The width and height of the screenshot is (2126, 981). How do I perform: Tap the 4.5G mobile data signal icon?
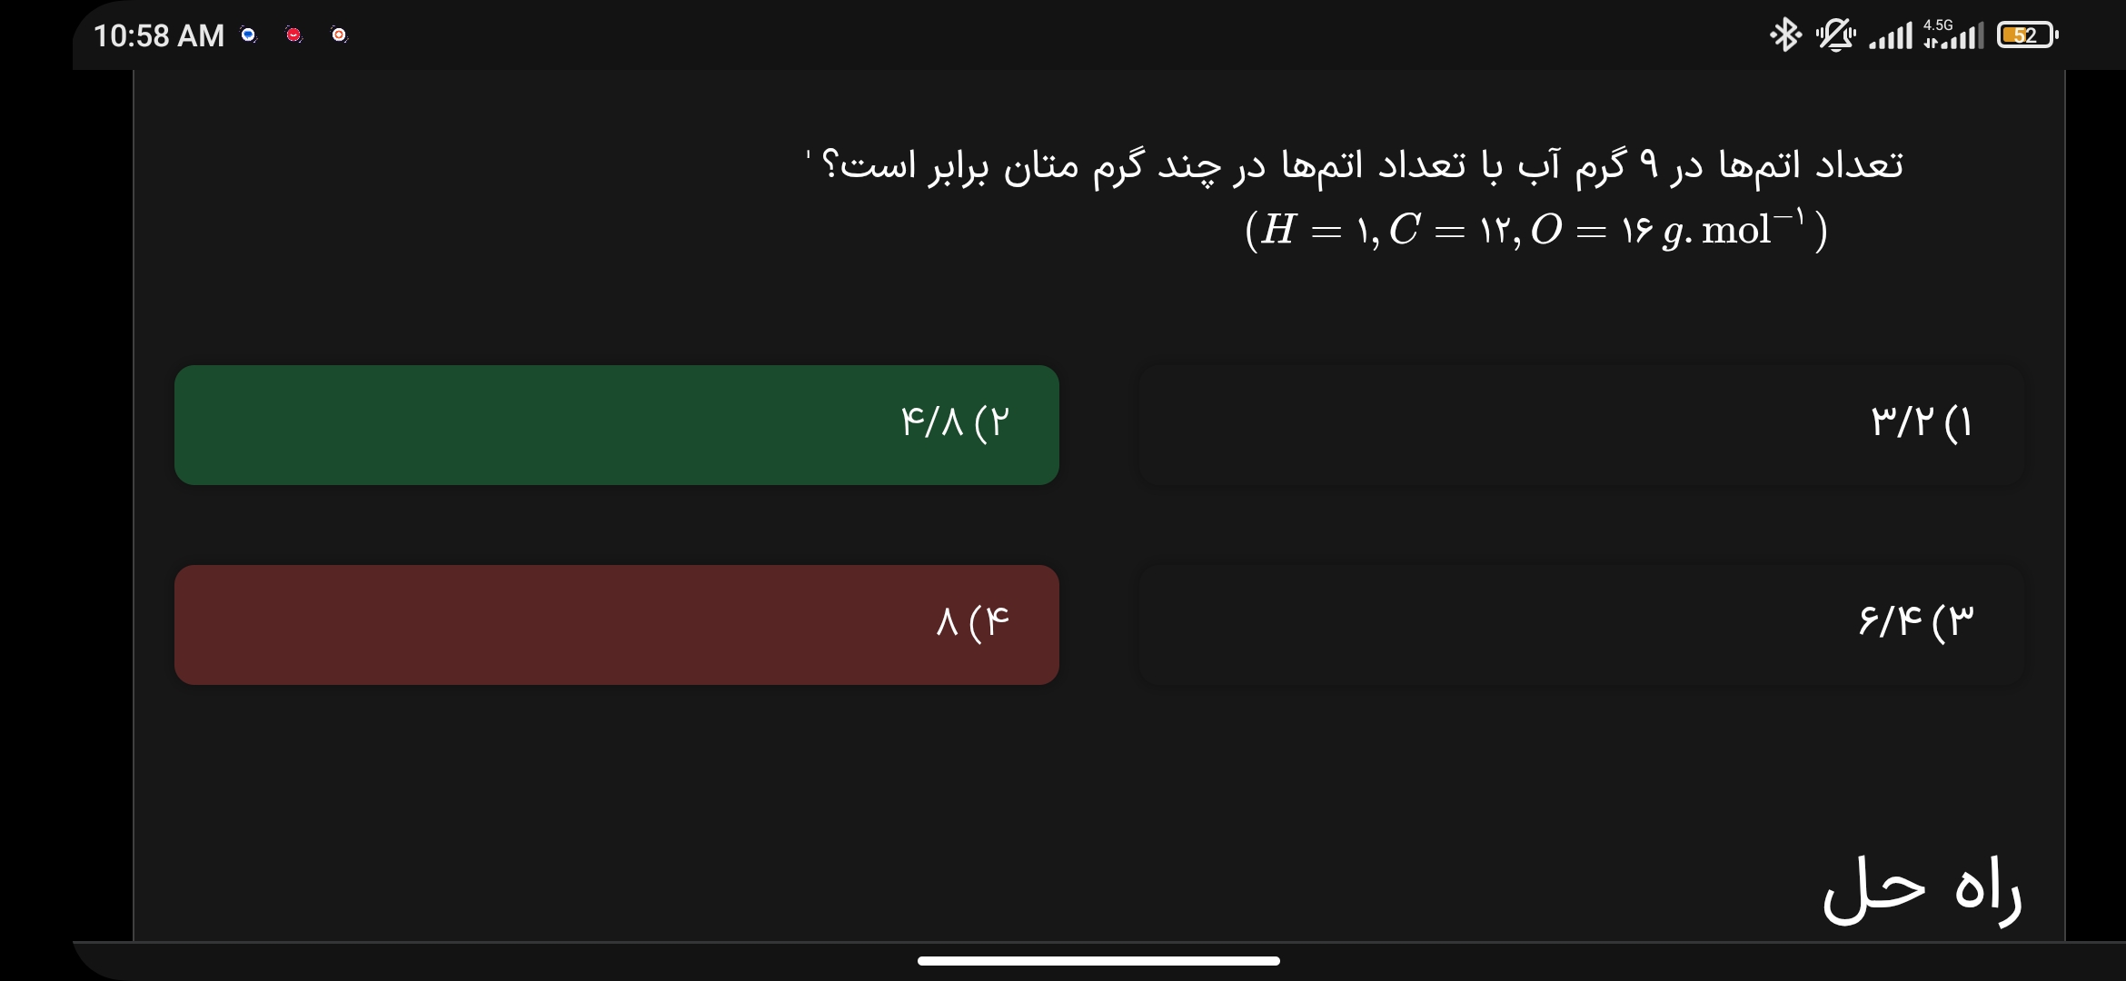coord(1953,35)
